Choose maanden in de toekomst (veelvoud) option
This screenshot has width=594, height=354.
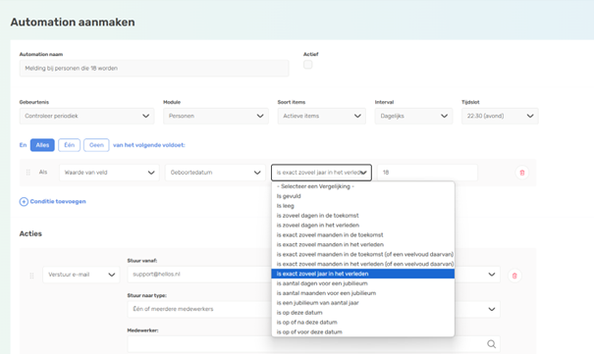click(363, 254)
